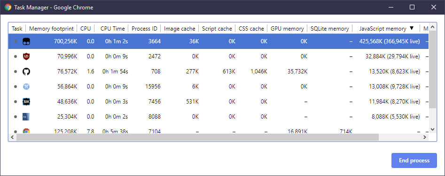The image size is (445, 176).
Task: Click JavaScript memory 32,884K (29,794K live)
Action: pos(393,56)
